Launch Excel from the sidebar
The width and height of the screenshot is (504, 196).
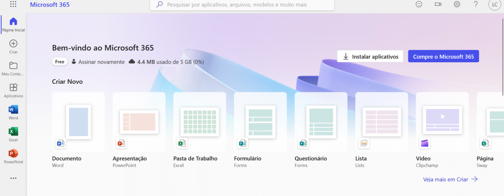(13, 134)
